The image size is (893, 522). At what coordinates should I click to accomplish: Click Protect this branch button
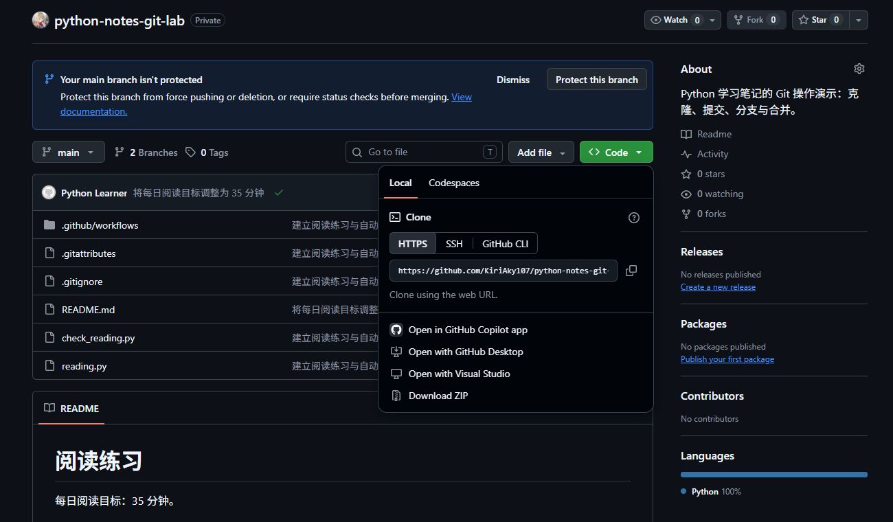point(597,80)
